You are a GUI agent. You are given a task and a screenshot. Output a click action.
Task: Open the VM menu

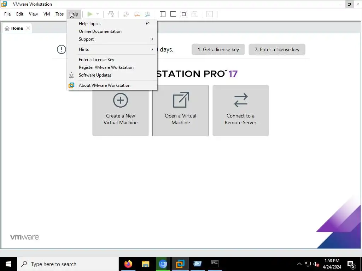[47, 14]
